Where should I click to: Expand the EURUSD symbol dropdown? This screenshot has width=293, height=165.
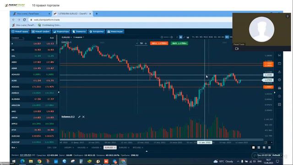pyautogui.click(x=66, y=37)
